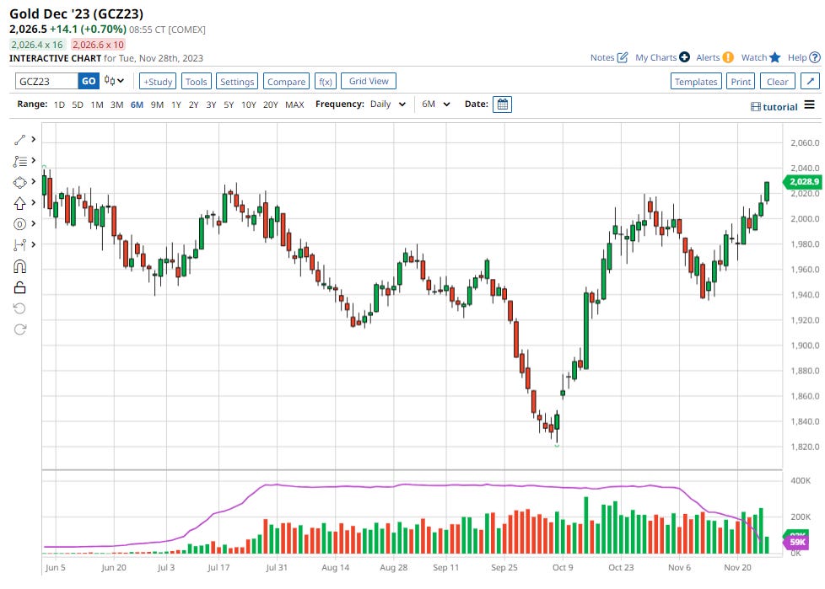Click the expand chart arrow icon

(809, 82)
